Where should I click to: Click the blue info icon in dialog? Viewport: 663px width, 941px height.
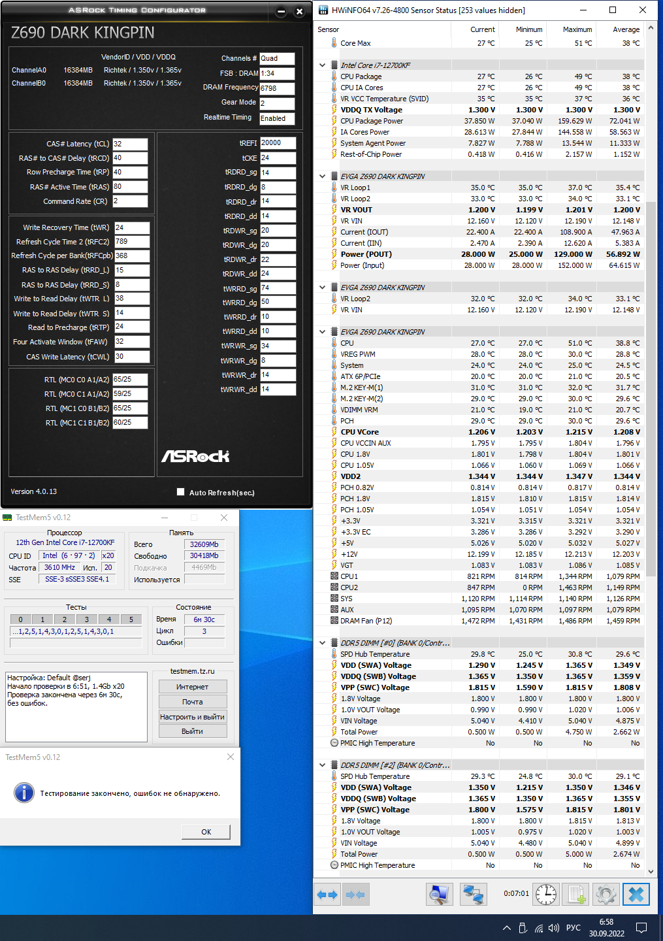(24, 793)
